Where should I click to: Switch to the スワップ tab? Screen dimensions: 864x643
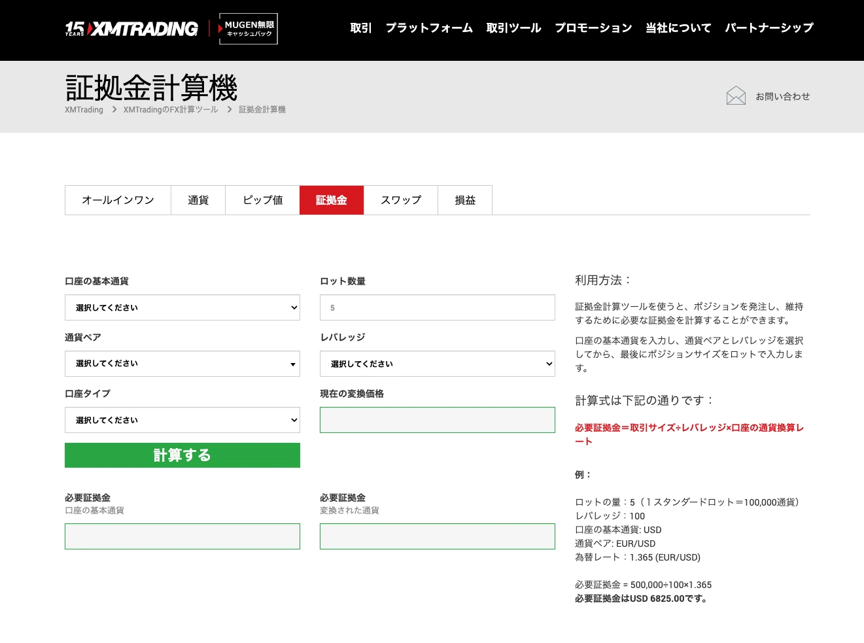(x=400, y=200)
